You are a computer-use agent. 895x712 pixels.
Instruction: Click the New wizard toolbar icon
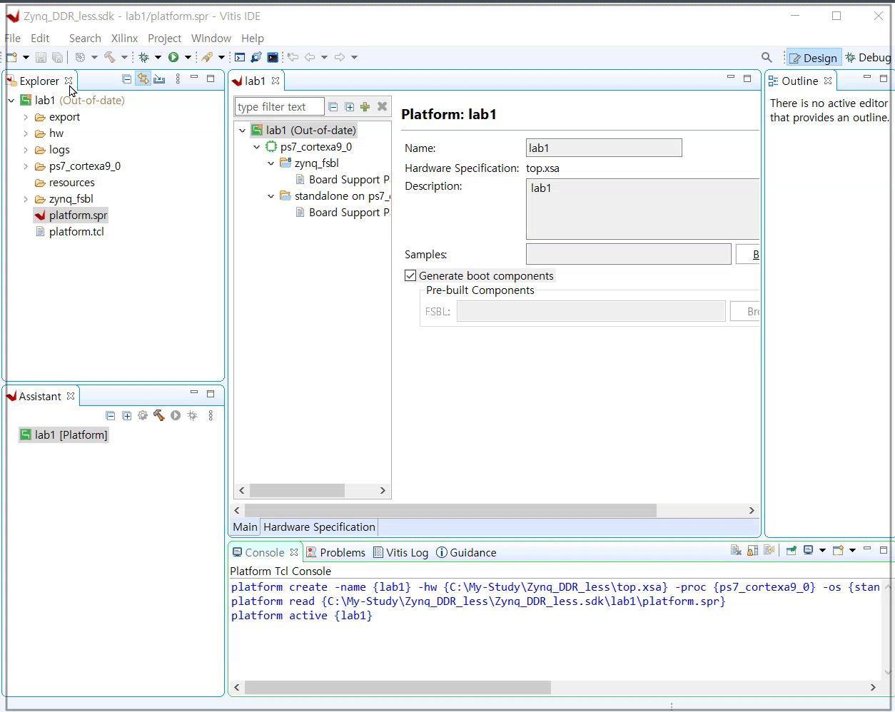[x=12, y=57]
